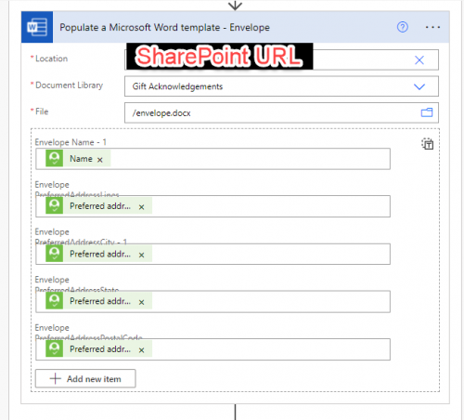The height and width of the screenshot is (420, 464).
Task: Clear the Location field with the X icon
Action: pyautogui.click(x=419, y=59)
